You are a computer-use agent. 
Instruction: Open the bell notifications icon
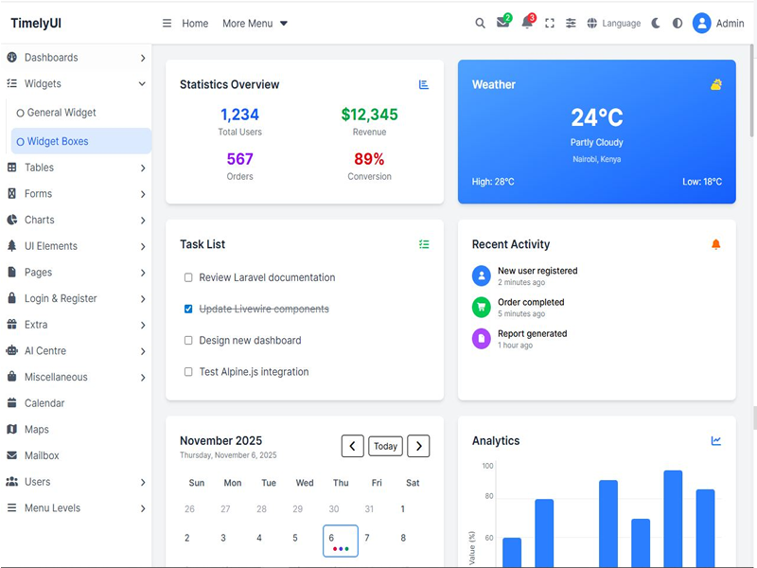point(527,24)
